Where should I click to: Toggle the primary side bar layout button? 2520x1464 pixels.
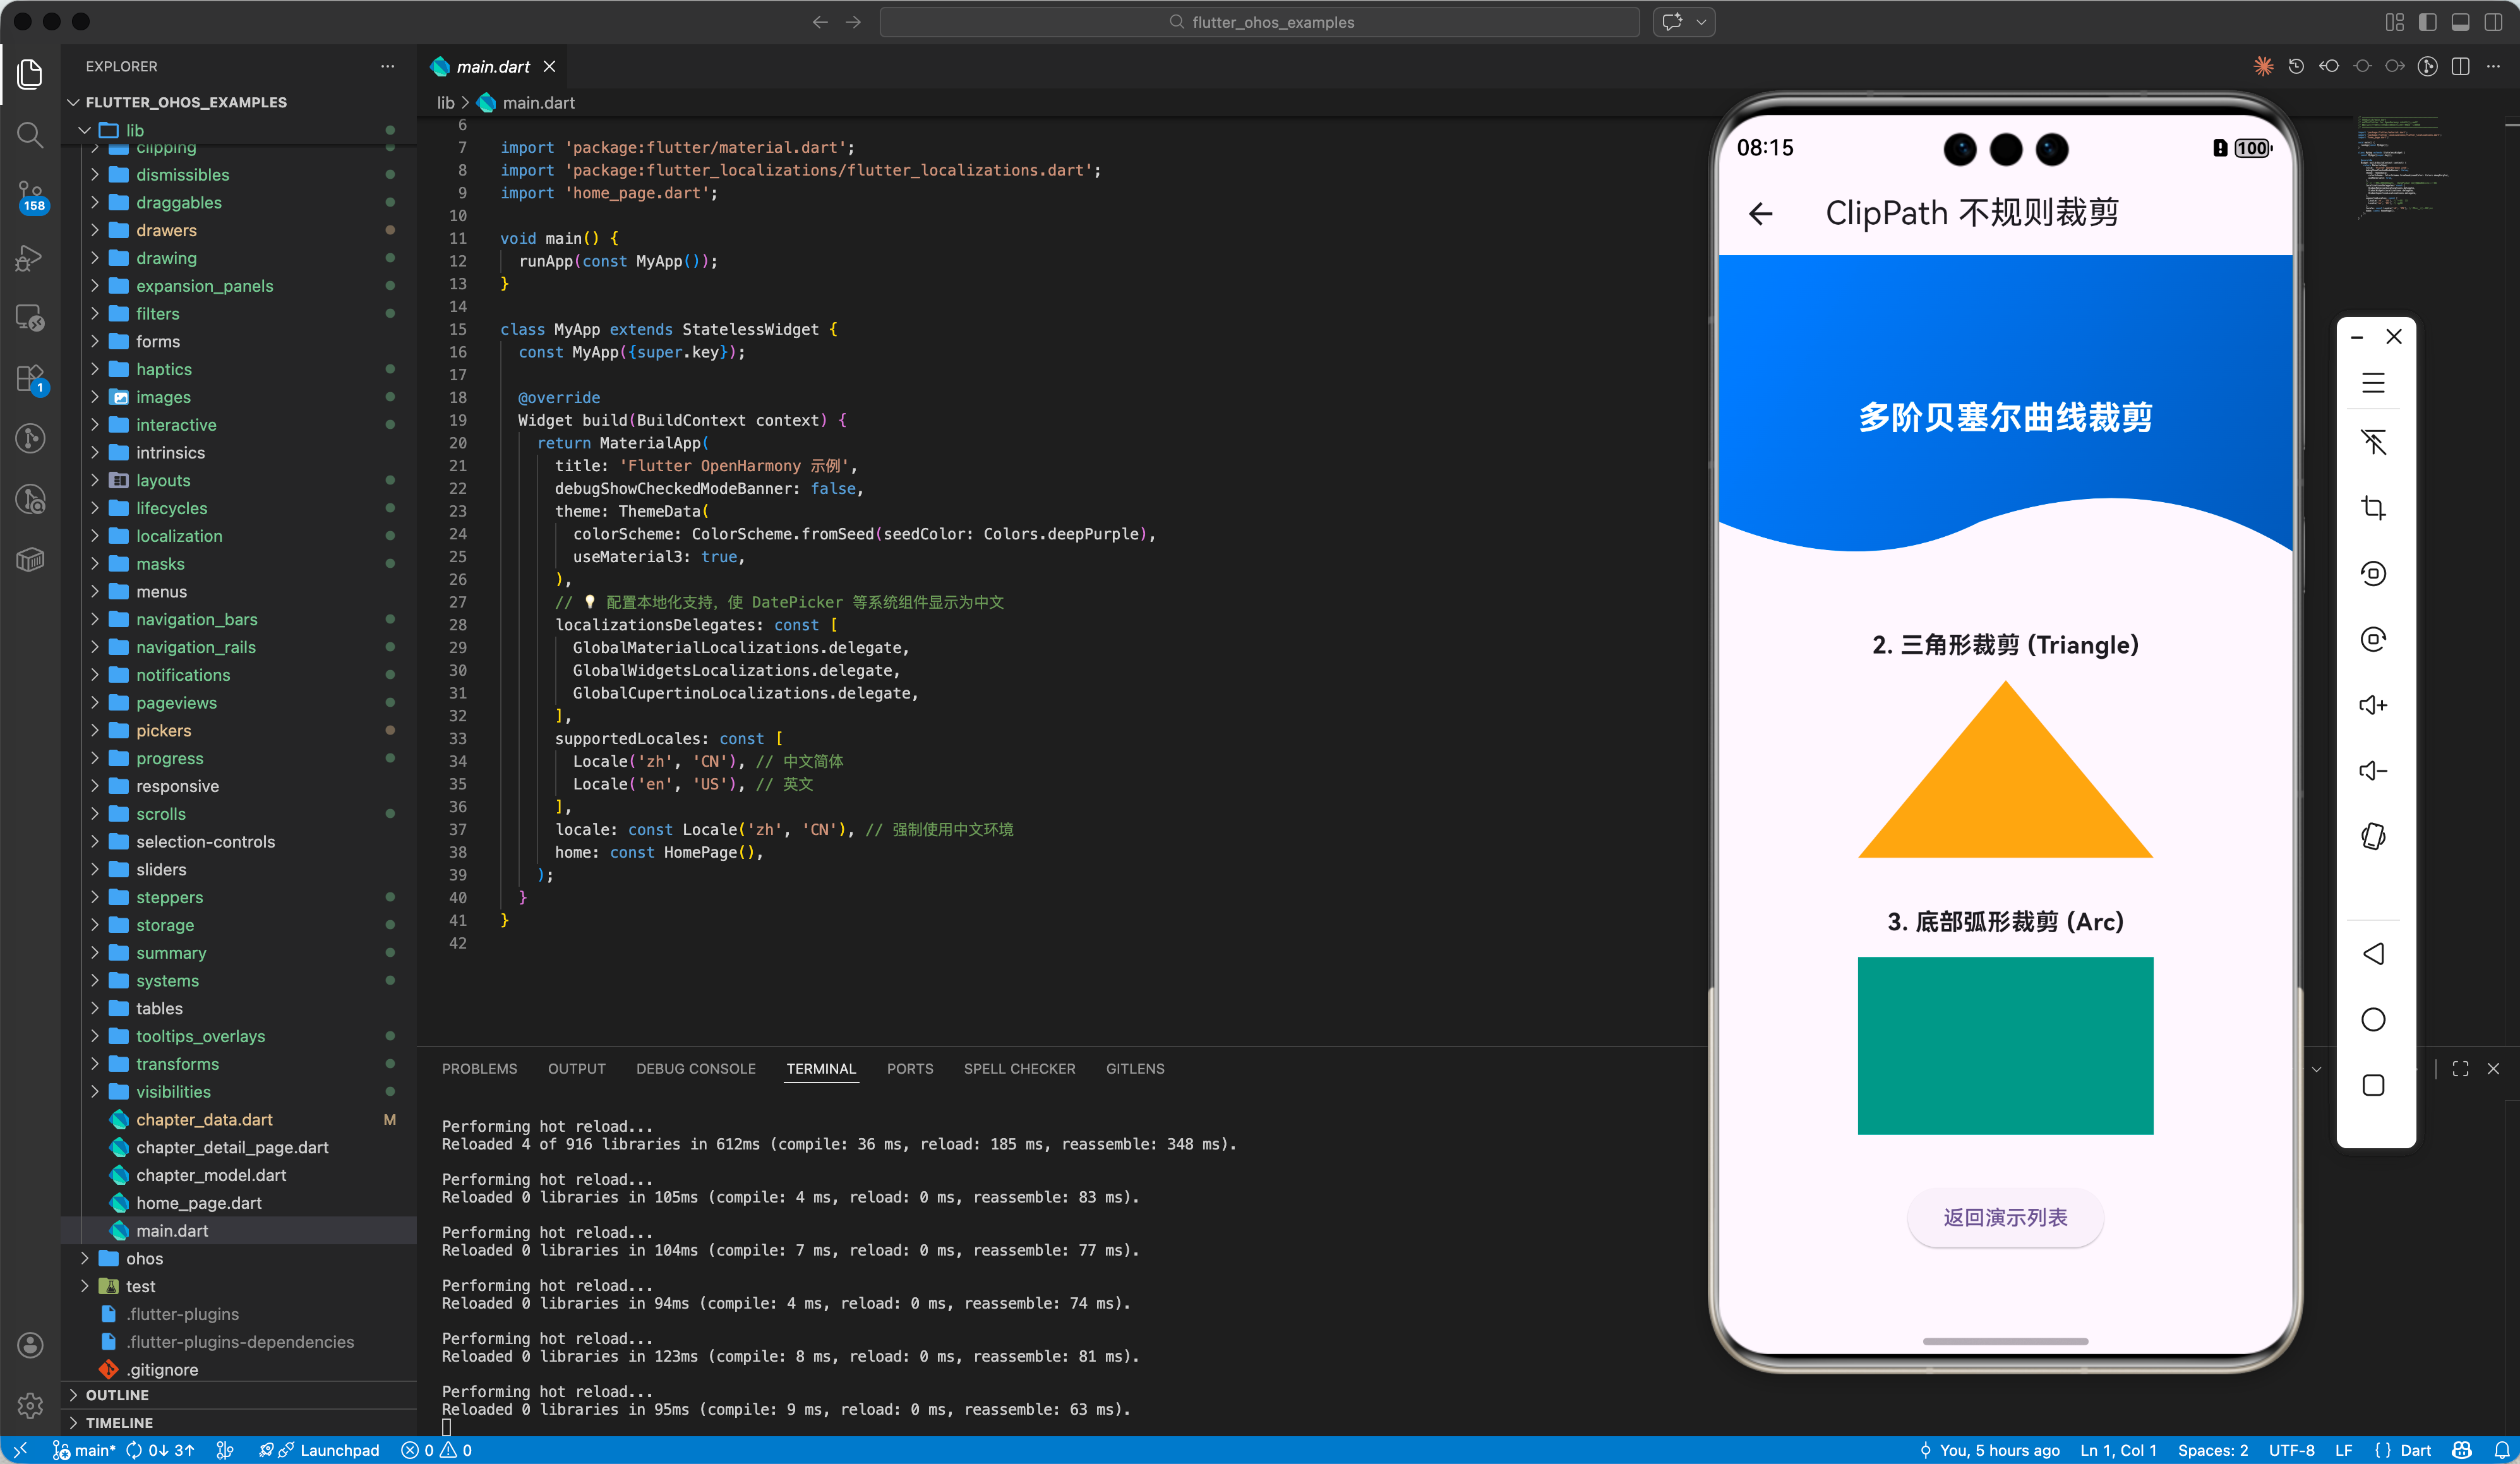(2427, 22)
